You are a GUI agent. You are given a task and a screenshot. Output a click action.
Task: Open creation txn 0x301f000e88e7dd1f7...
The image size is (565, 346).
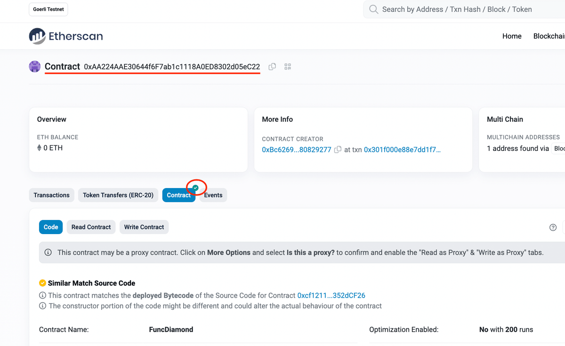(x=403, y=150)
